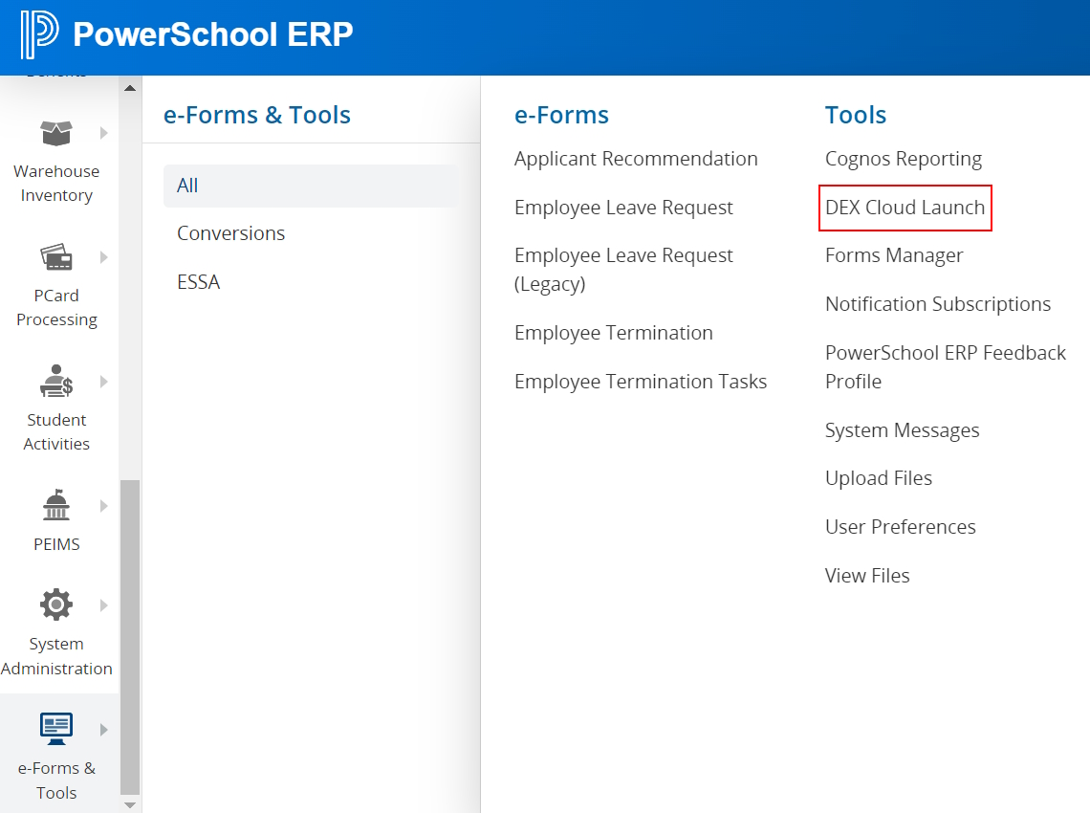Select the PCard Processing card icon
The image size is (1090, 813).
tap(56, 257)
